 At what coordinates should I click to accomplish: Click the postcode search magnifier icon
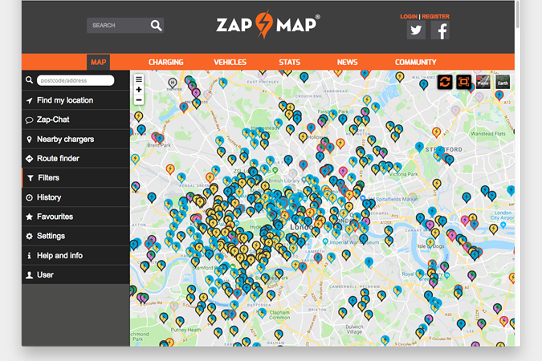29,80
